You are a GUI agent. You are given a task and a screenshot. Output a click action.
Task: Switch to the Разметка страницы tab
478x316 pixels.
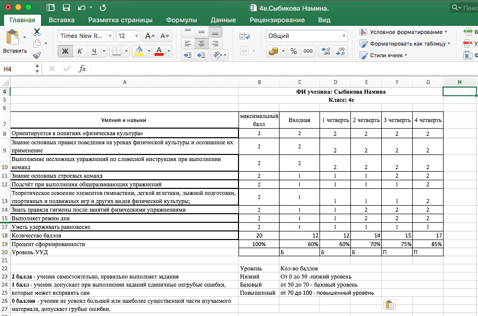pos(121,20)
